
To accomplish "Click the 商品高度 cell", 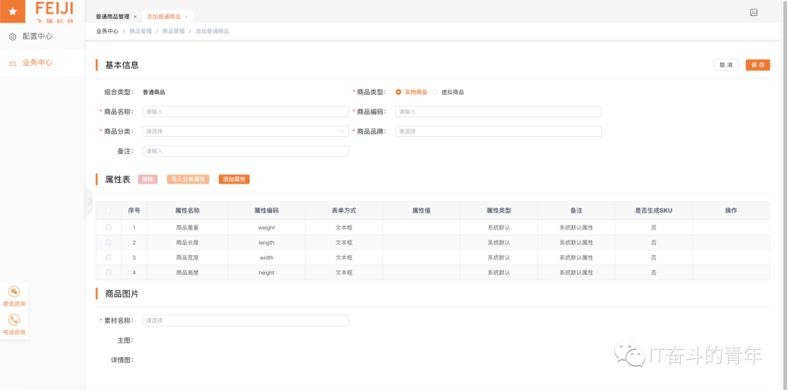I will pyautogui.click(x=188, y=273).
